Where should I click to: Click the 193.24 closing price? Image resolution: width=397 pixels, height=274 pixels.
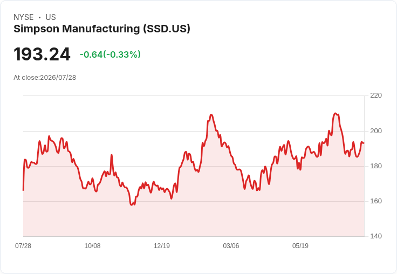(42, 54)
